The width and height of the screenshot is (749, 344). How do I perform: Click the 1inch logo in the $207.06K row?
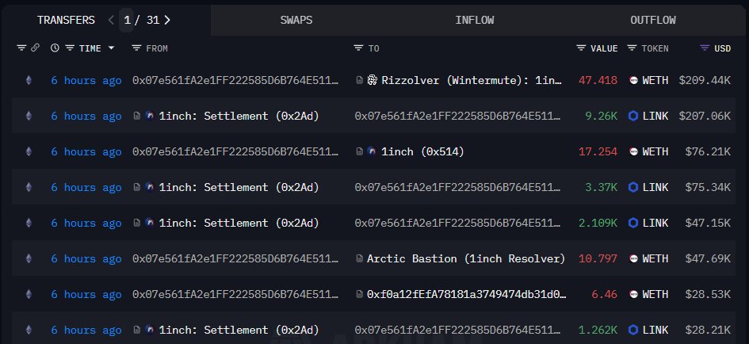coord(150,116)
